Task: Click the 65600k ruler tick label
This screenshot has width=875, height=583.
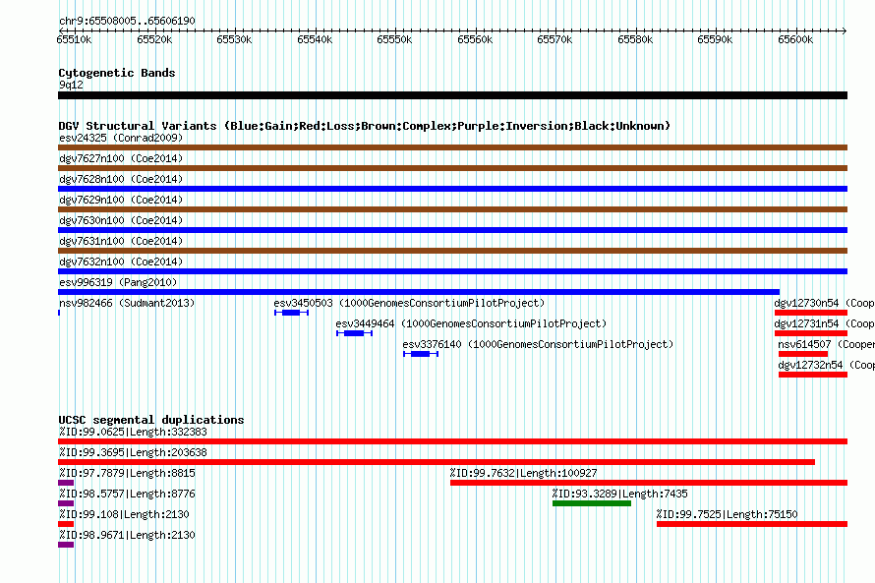Action: [795, 39]
